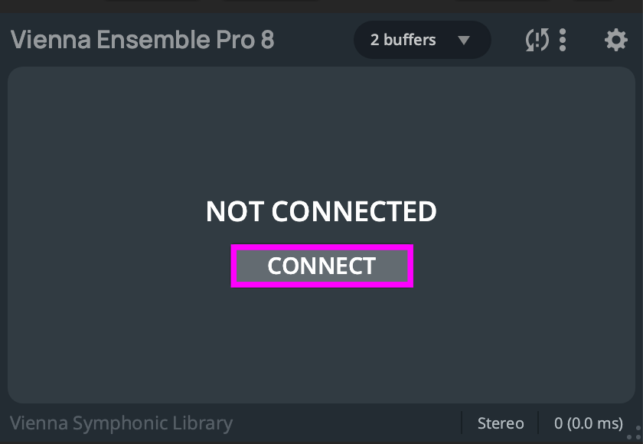Open the 2 buffers dropdown
The width and height of the screenshot is (643, 444).
pos(421,40)
